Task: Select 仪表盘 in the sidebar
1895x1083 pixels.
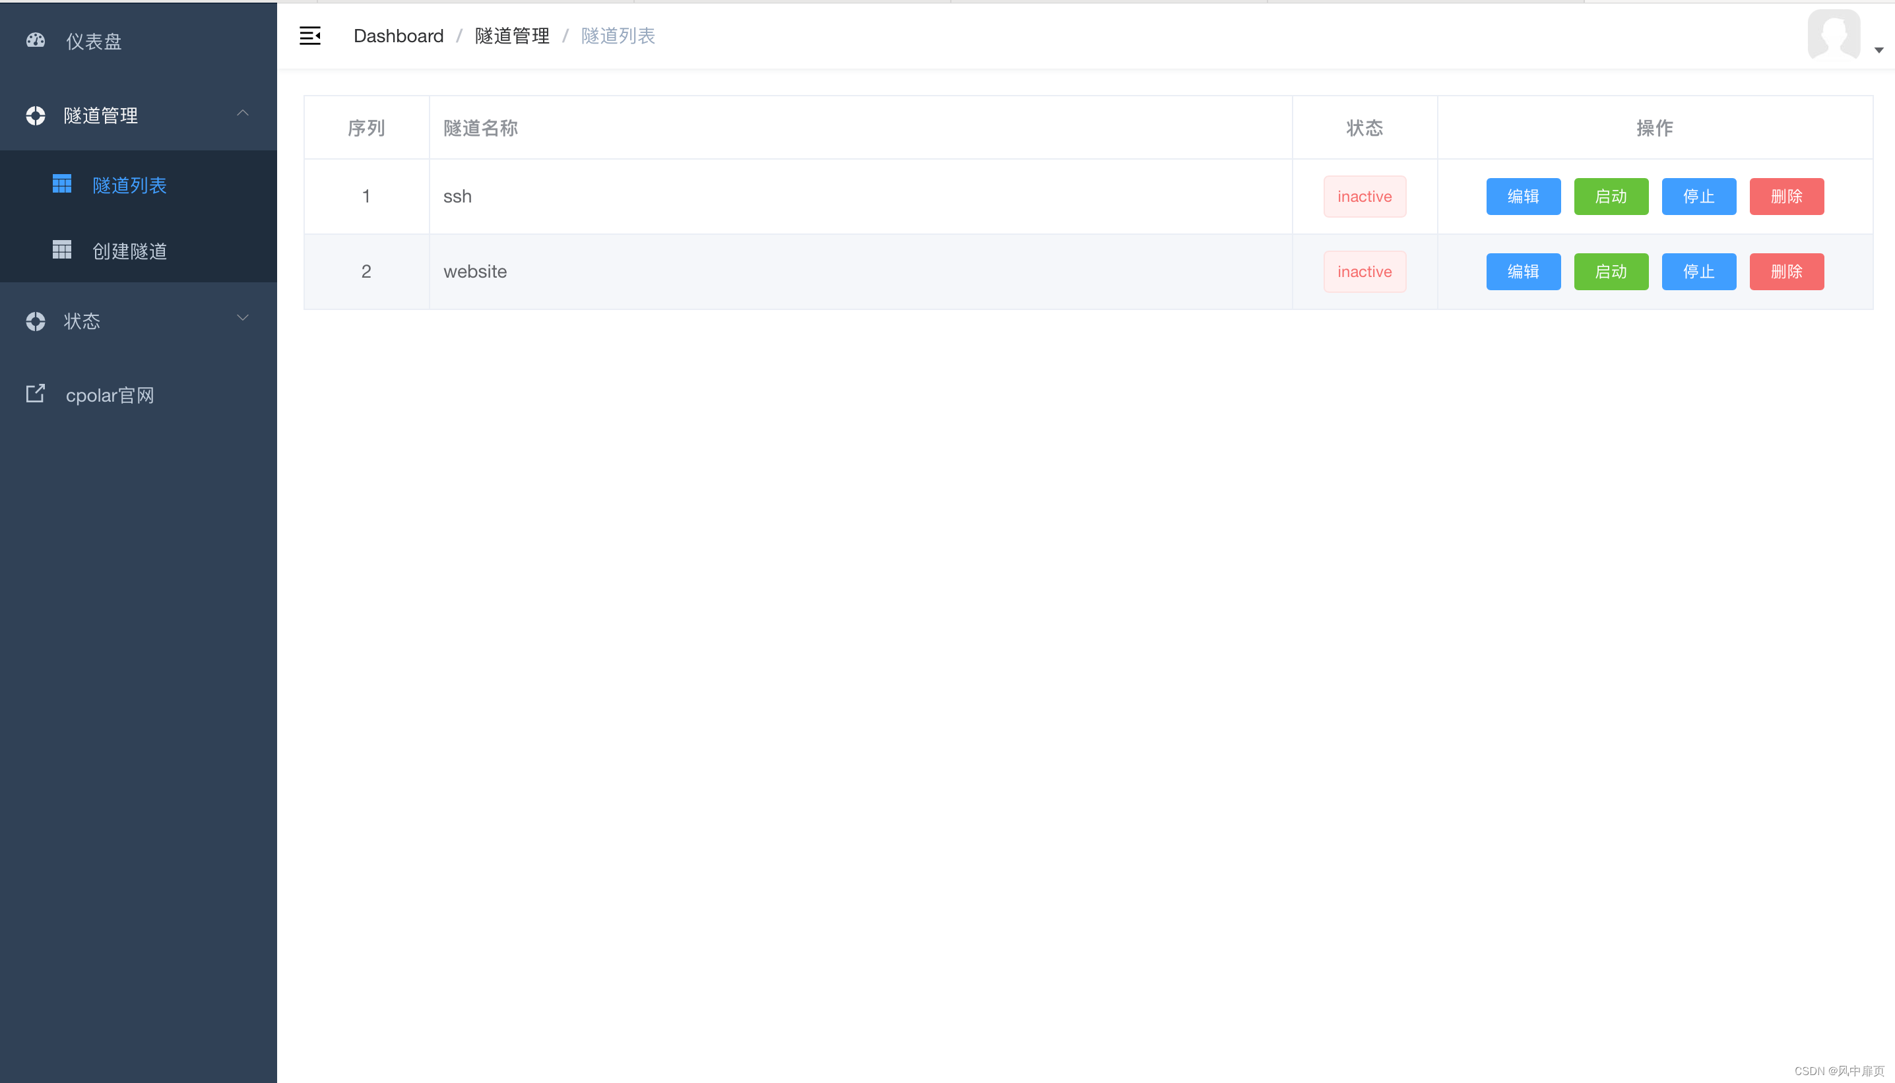Action: coord(94,42)
